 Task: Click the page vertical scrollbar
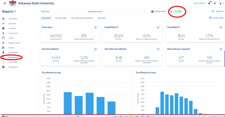click(x=224, y=59)
